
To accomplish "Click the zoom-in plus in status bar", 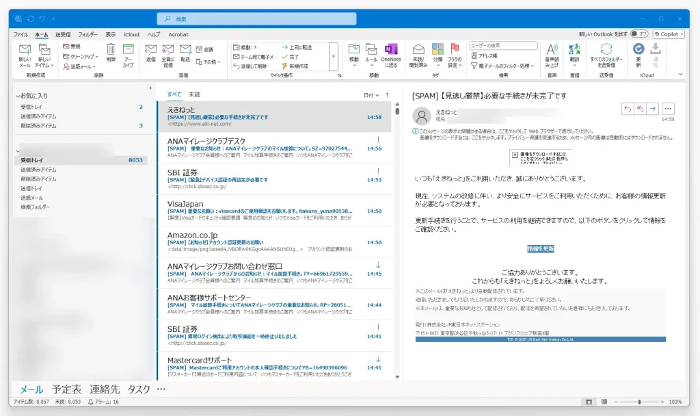I will pos(662,402).
